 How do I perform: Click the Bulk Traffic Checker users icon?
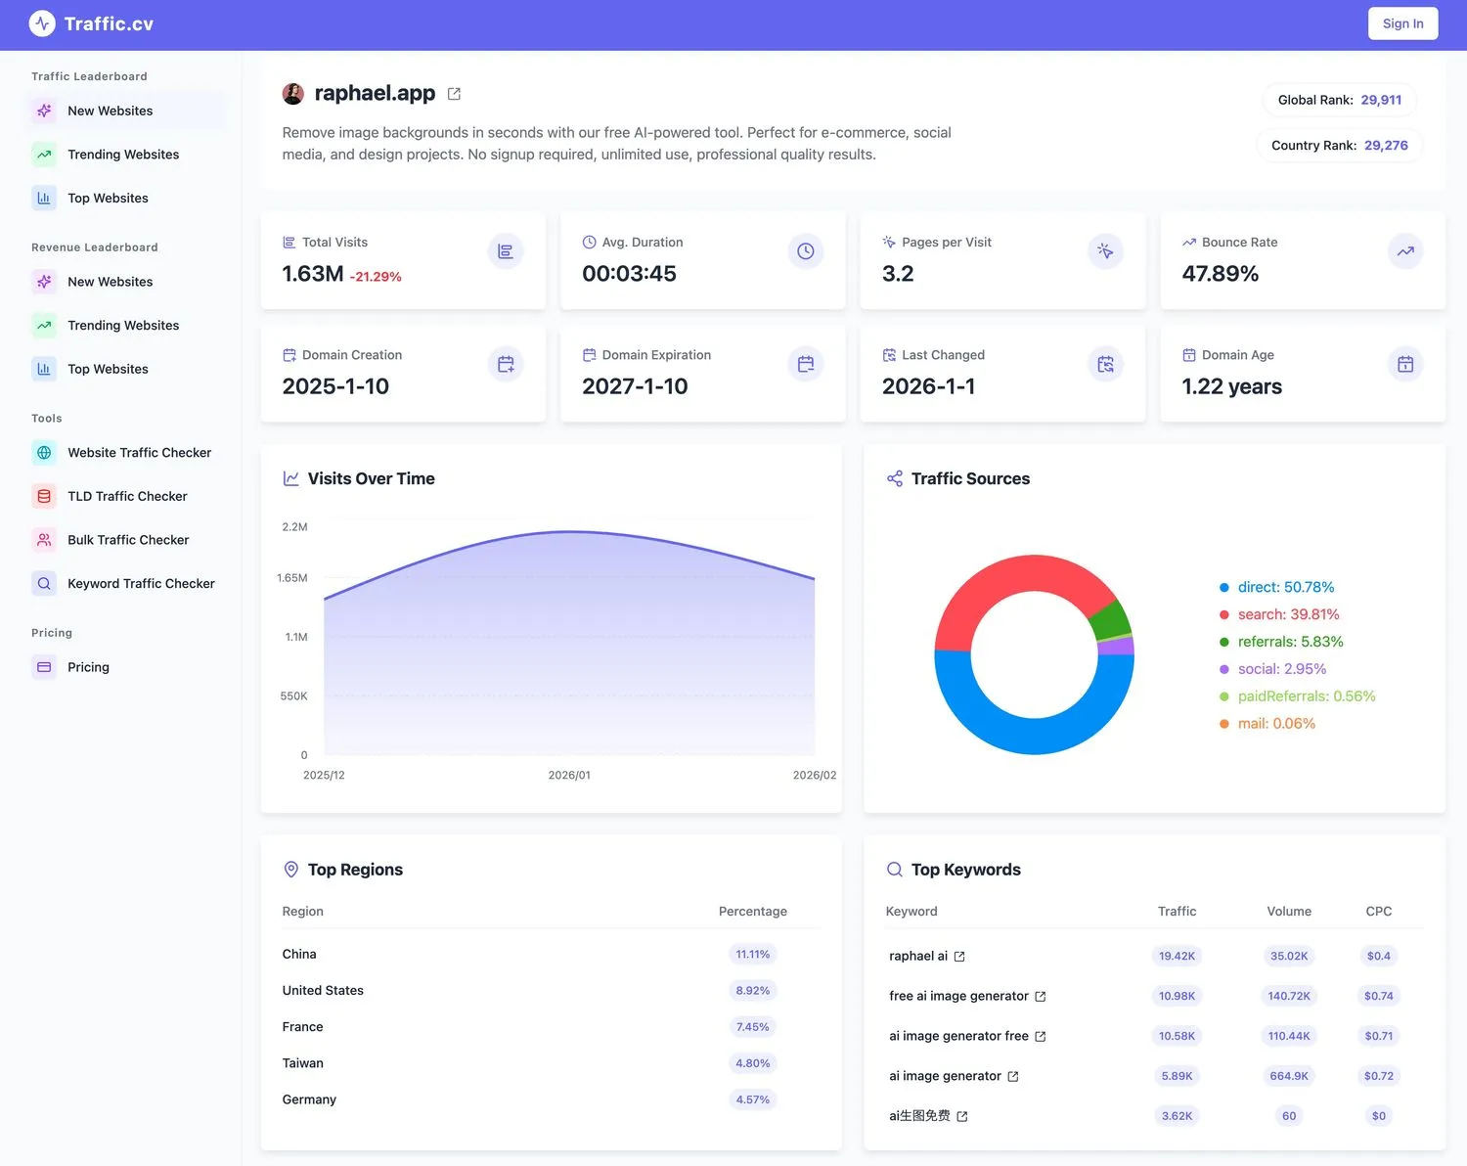point(44,540)
